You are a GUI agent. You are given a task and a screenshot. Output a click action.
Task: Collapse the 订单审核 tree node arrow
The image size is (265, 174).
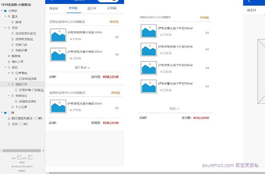[x=9, y=73]
